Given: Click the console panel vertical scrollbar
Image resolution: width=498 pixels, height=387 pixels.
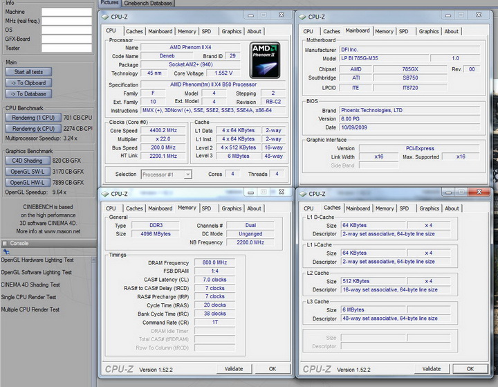Looking at the screenshot, I should (x=93, y=321).
